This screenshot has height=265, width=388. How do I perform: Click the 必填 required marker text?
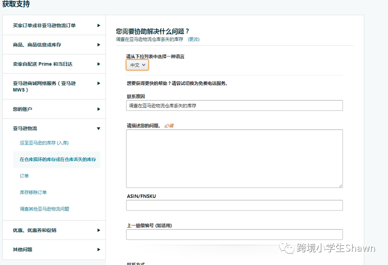tap(169, 126)
